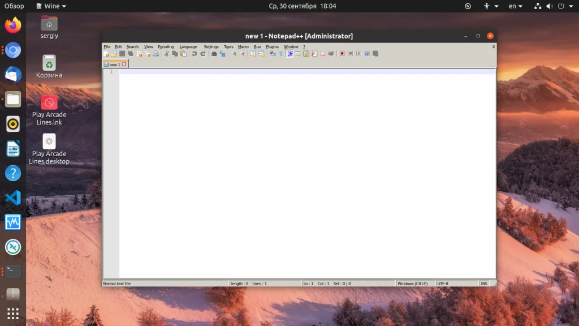
Task: Click the Zoom In toolbar icon
Action: [x=234, y=54]
